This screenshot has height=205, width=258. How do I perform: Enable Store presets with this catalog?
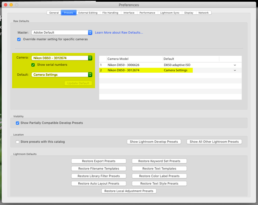click(x=17, y=142)
